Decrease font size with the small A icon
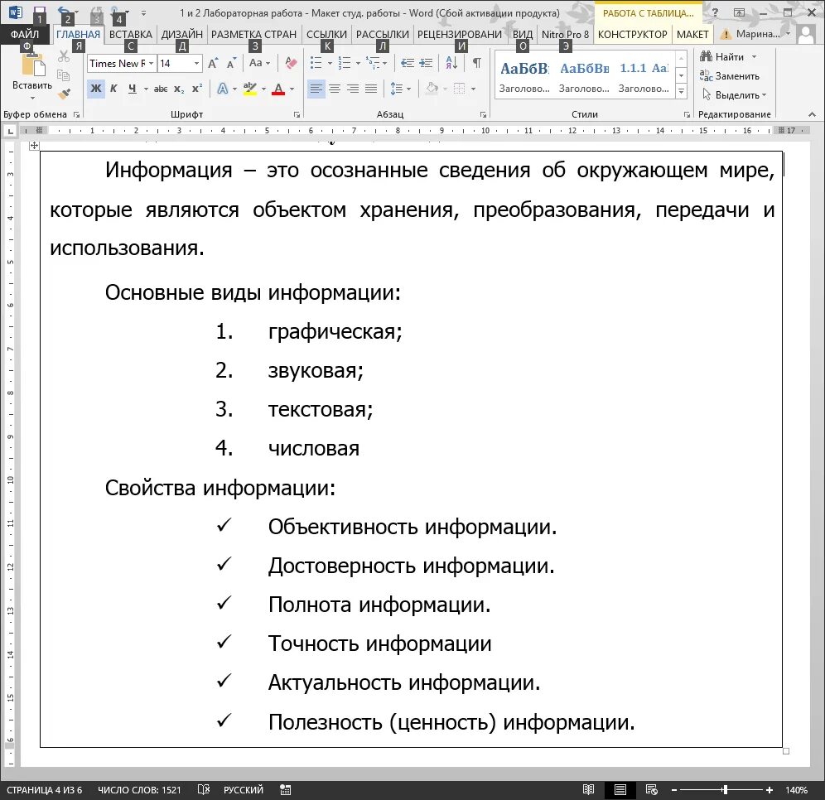The height and width of the screenshot is (800, 825). point(231,64)
